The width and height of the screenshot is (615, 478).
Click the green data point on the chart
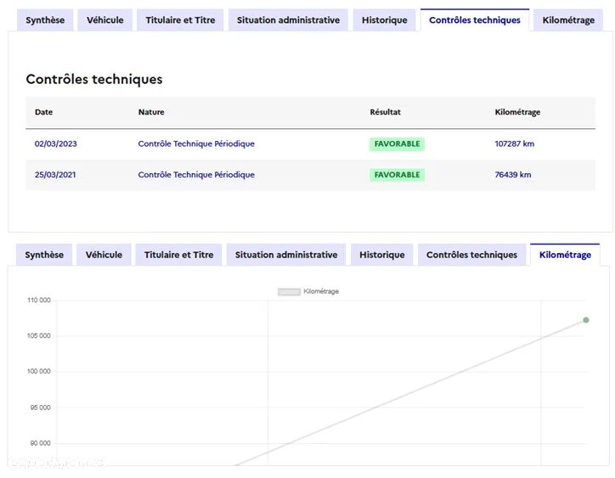point(586,320)
